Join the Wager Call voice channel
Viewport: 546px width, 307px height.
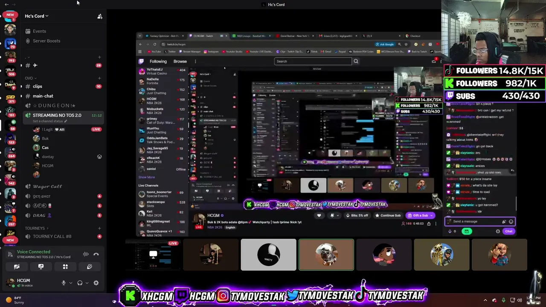click(x=47, y=187)
